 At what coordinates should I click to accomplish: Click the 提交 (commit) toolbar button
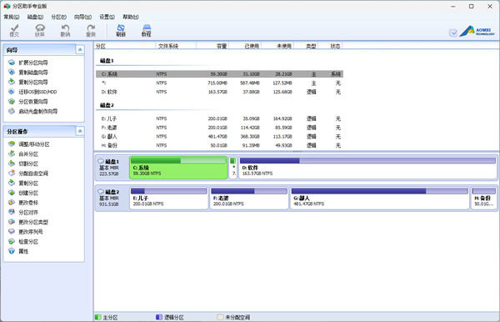click(x=14, y=31)
